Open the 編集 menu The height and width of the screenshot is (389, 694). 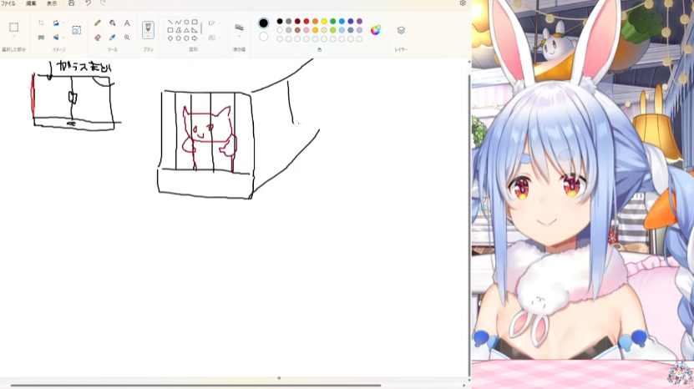(x=31, y=3)
